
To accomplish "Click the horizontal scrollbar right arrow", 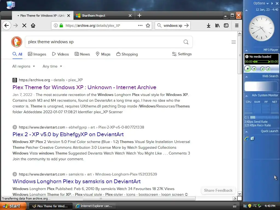I will pyautogui.click(x=235, y=199).
